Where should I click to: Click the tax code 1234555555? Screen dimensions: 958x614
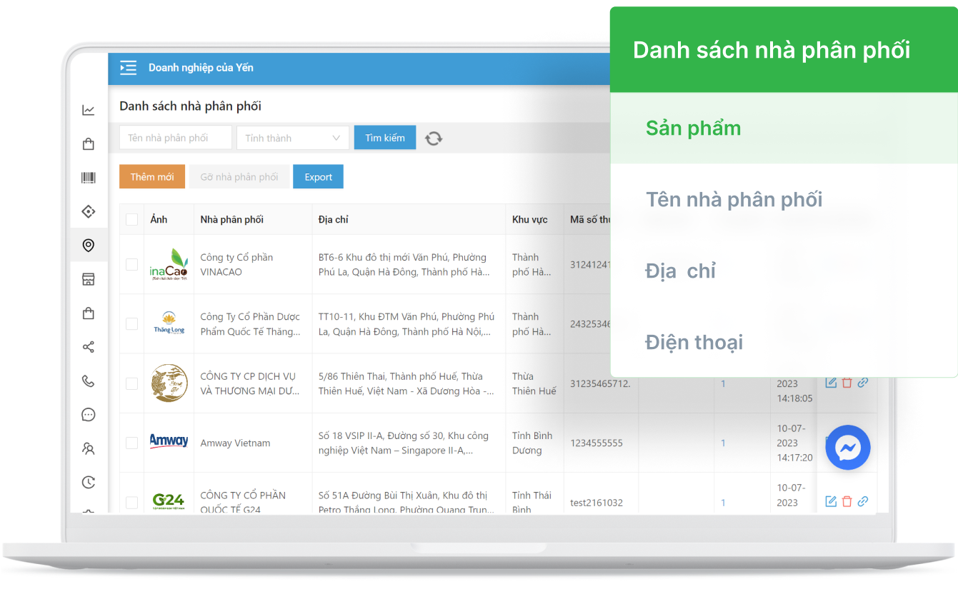pos(597,443)
